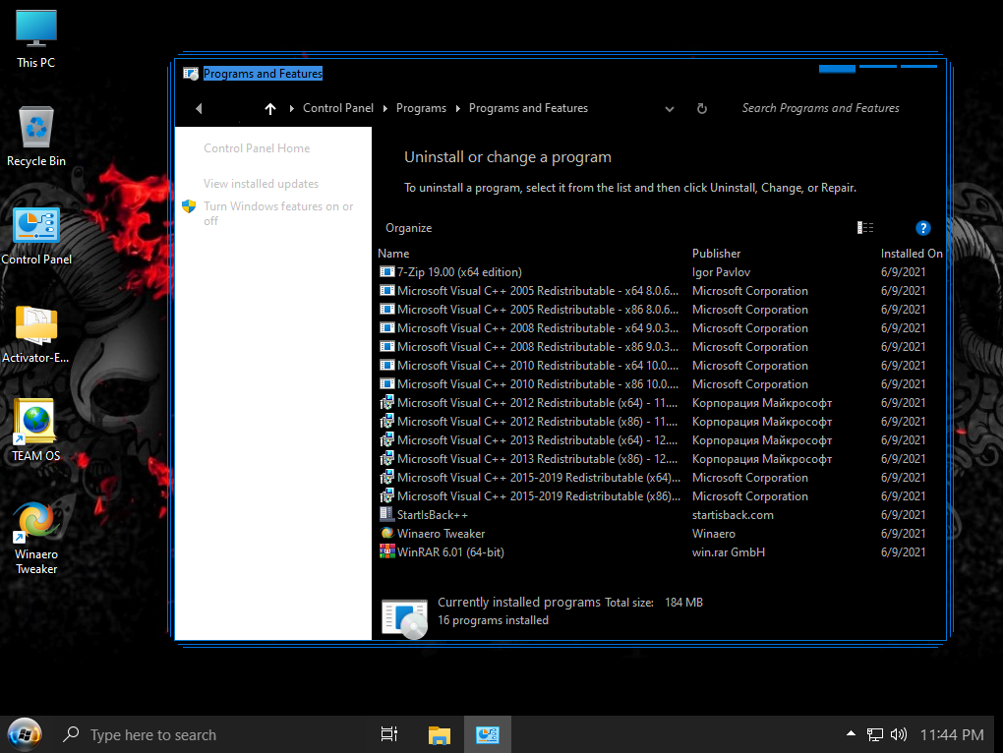Click the back navigation arrow
The height and width of the screenshot is (753, 1003).
199,109
